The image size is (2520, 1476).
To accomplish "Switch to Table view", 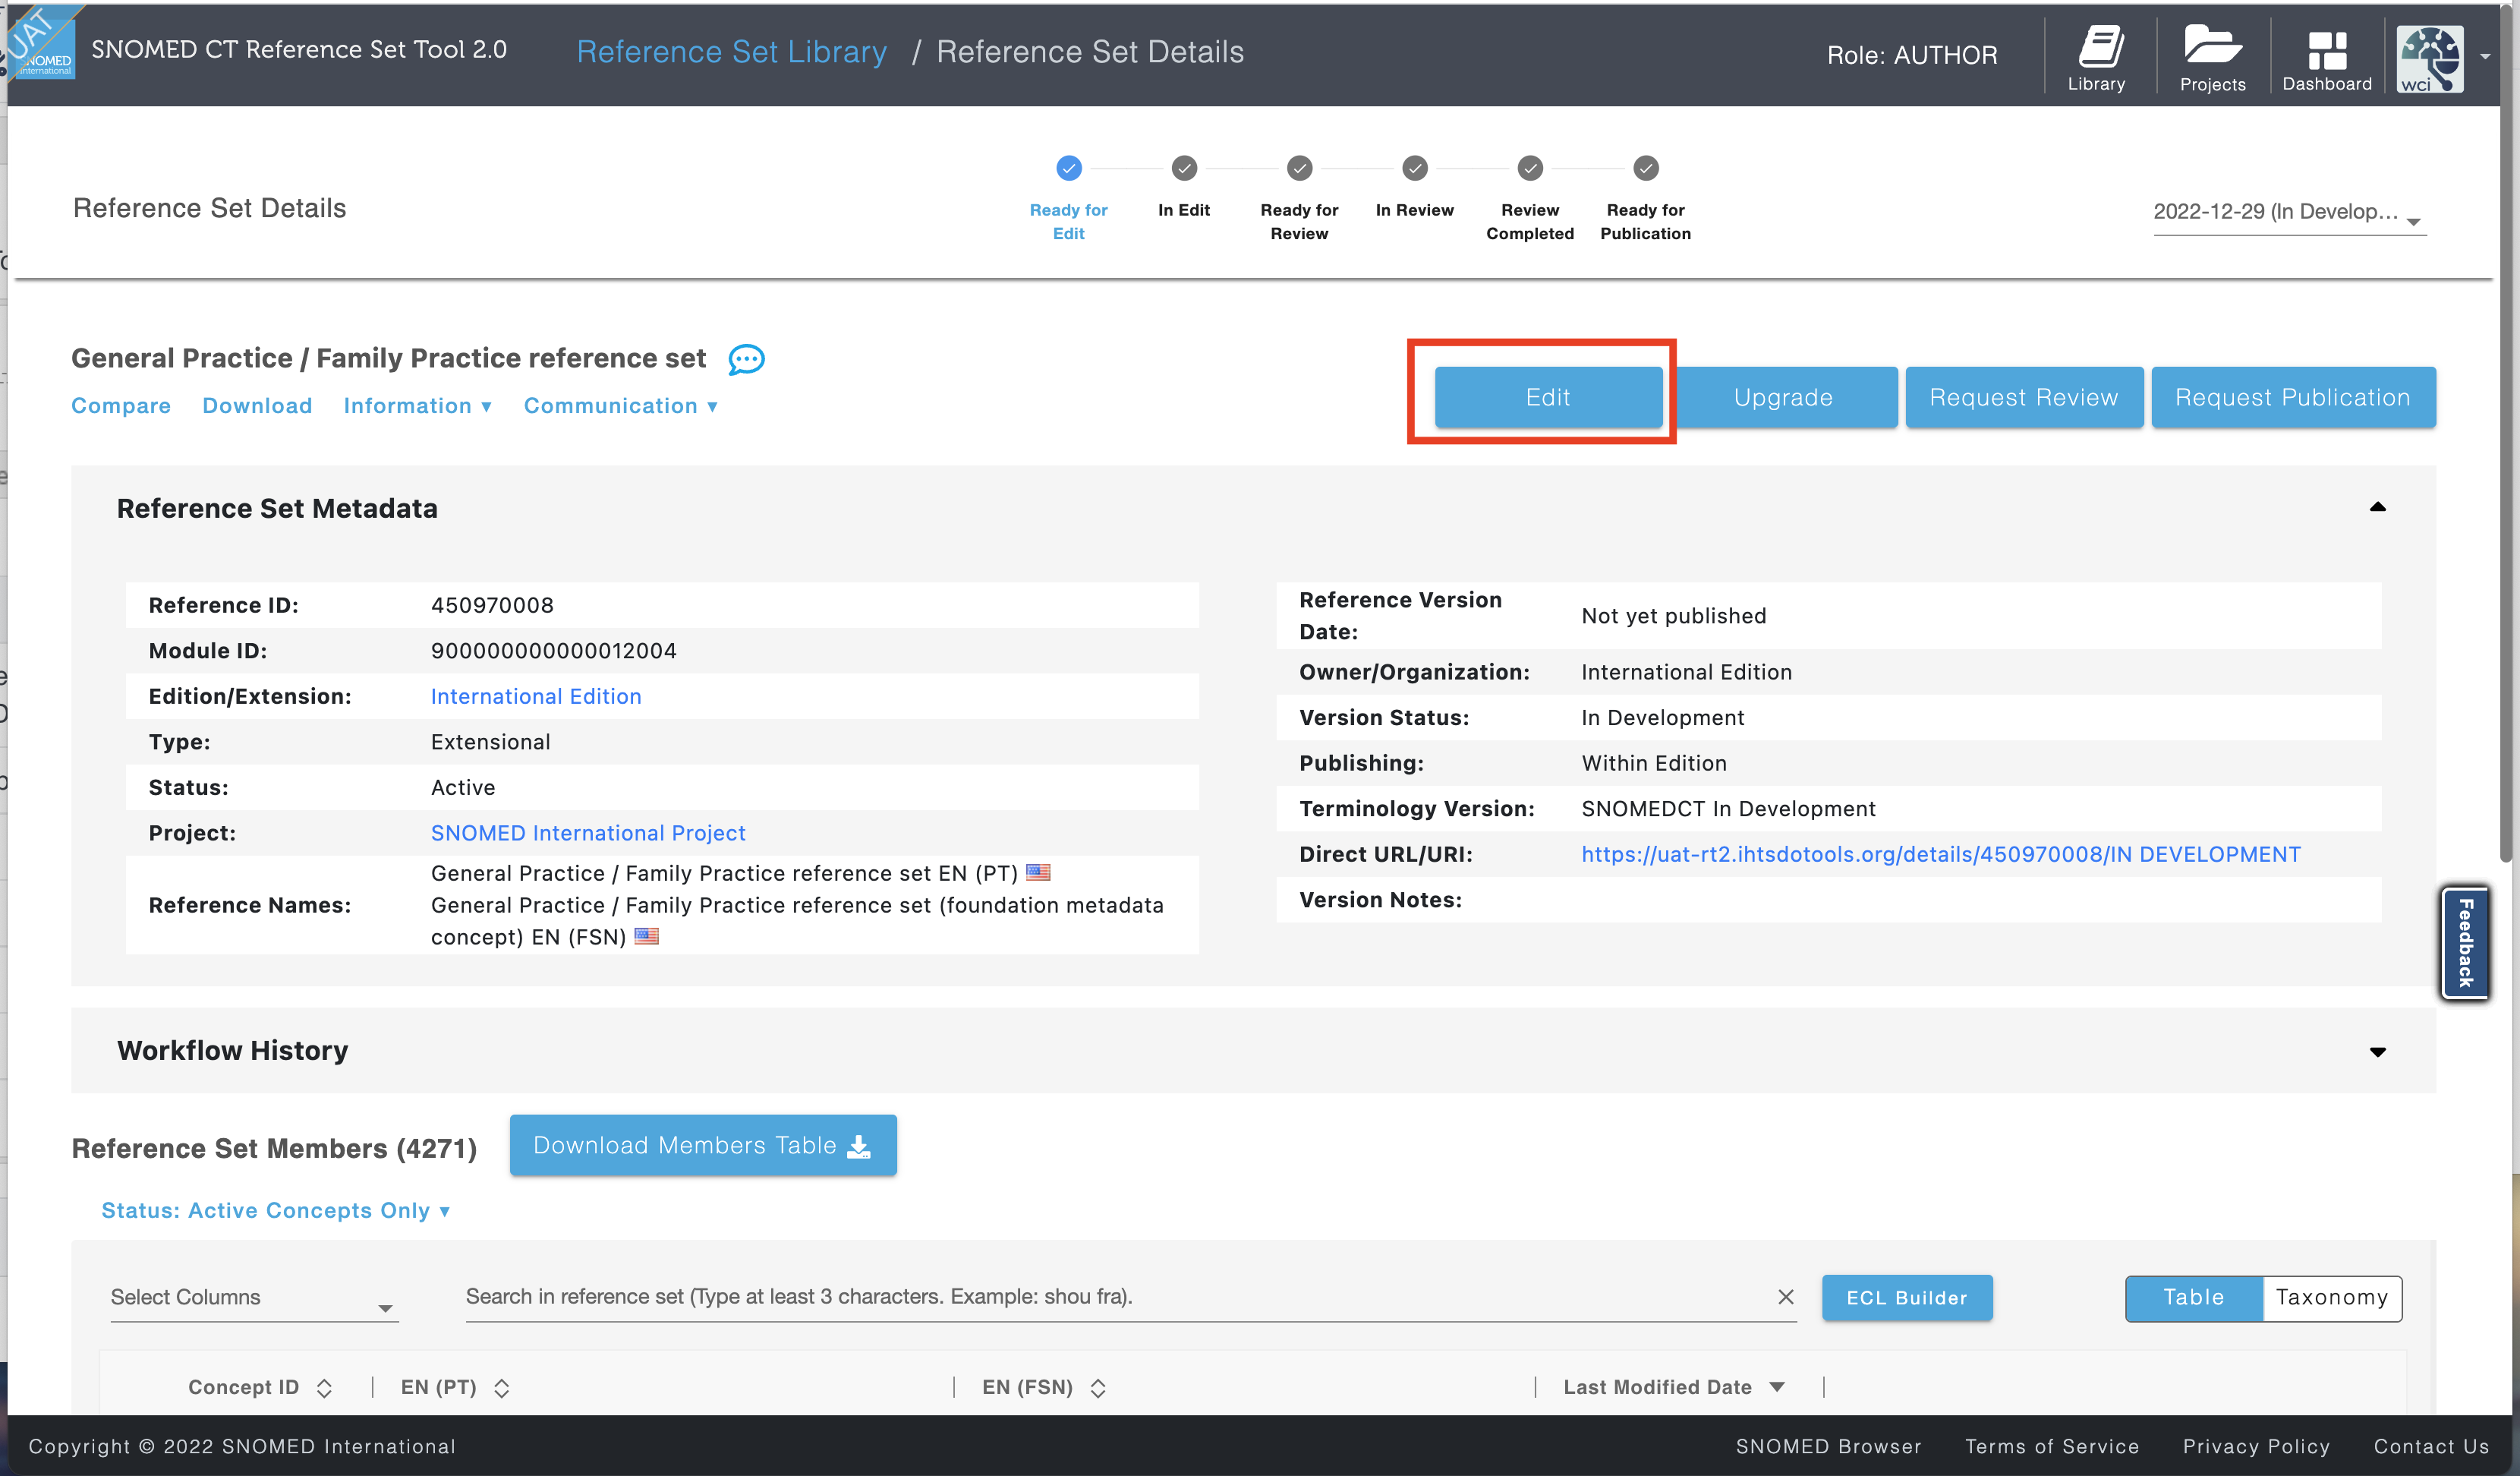I will 2194,1297.
